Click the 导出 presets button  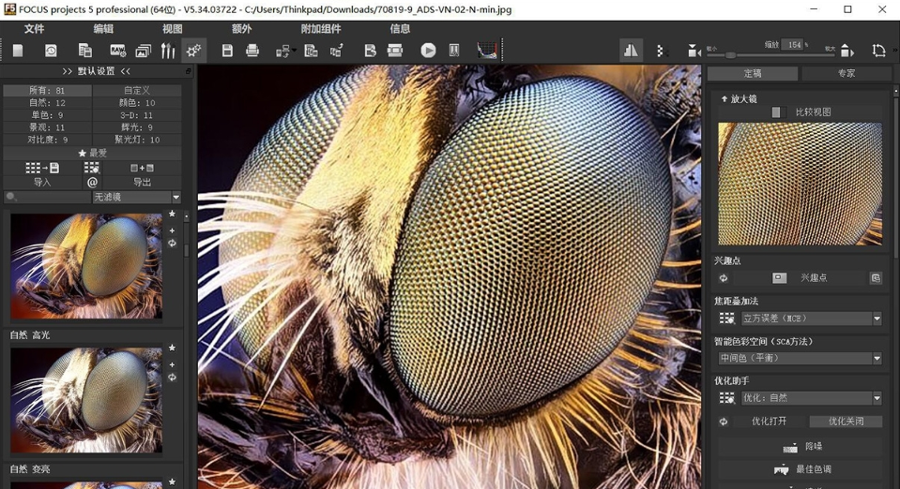tap(143, 183)
